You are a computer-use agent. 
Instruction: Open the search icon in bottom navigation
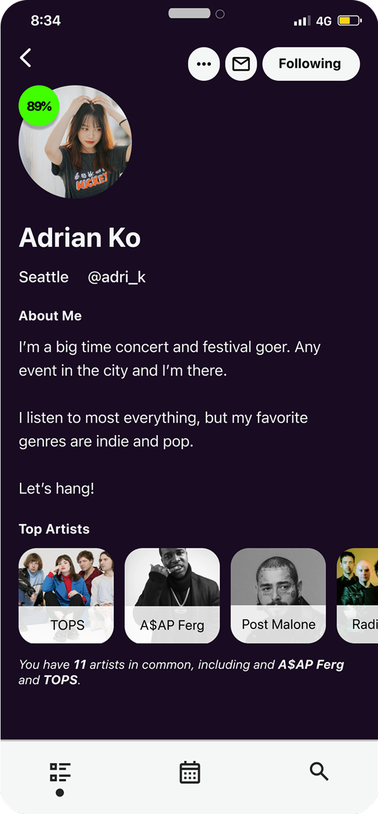(x=319, y=771)
